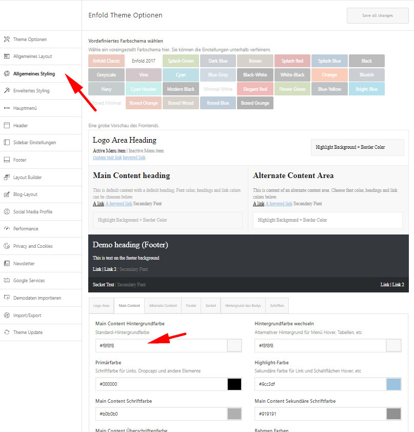Click 'Link 2' in the socket preview
Screen dimensions: 414x432
coord(398,285)
